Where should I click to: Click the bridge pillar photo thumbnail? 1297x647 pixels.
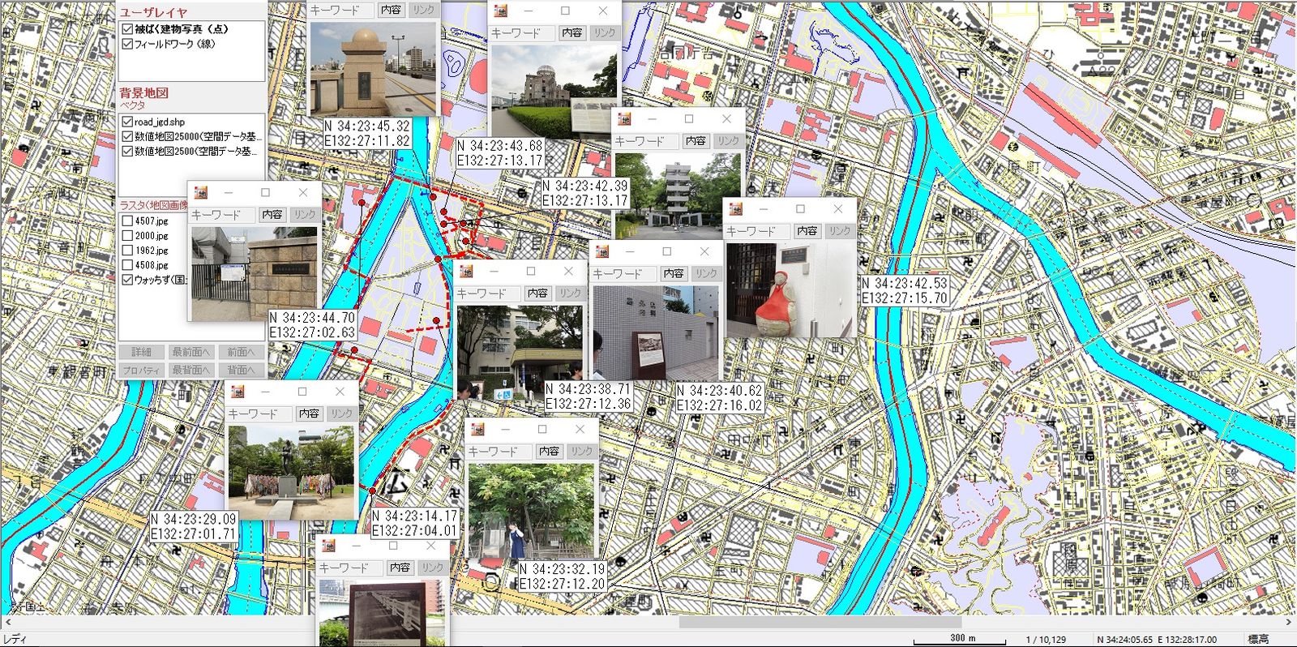coord(374,69)
